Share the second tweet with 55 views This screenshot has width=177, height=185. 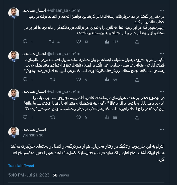pos(137,80)
